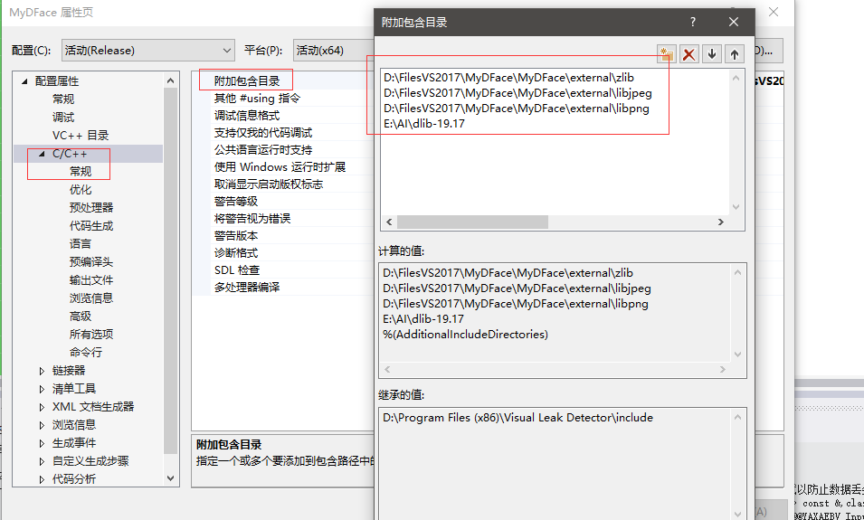This screenshot has height=520, width=864.
Task: Click the down arrow of 计算的值 vertical scrollbar
Action: point(738,355)
